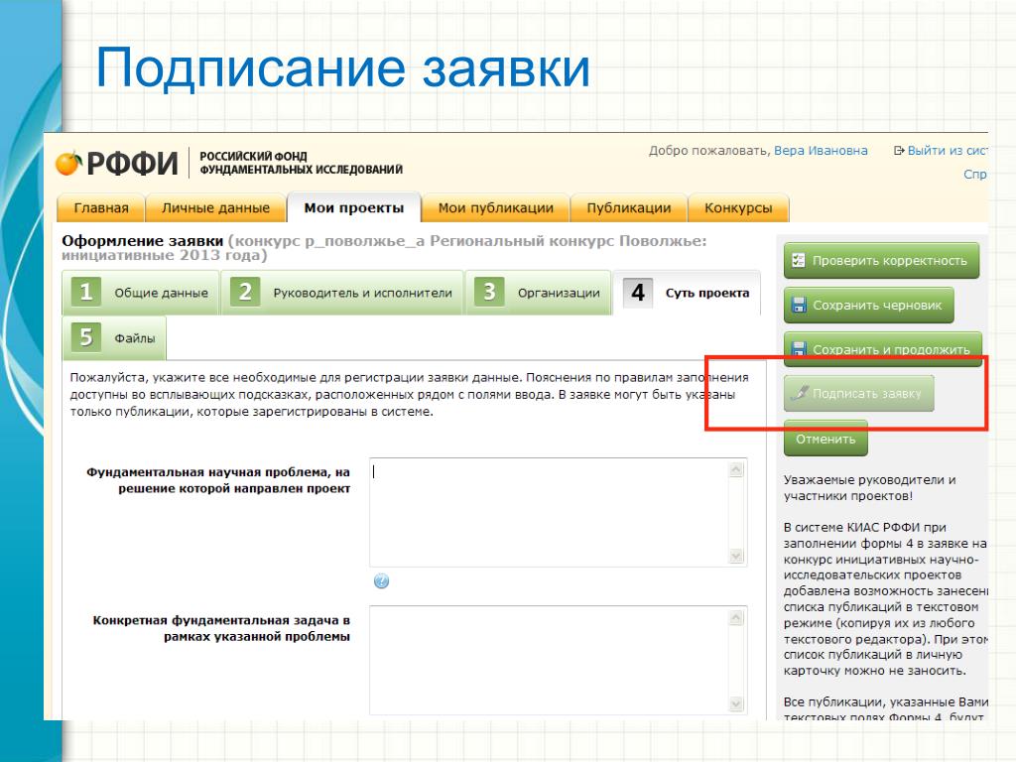
Task: Click the РФФИ orange logo
Action: pyautogui.click(x=68, y=164)
